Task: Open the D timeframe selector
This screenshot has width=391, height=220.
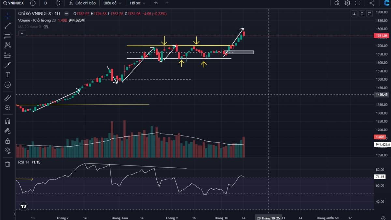Action: 46,3
